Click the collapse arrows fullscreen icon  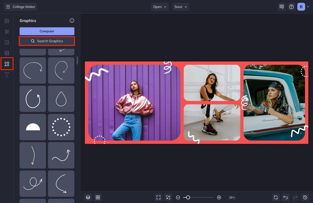(168, 197)
